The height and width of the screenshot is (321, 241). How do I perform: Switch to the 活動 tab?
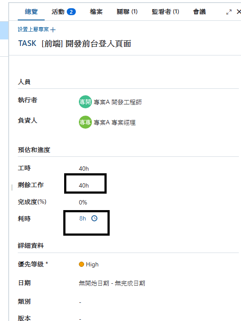63,12
